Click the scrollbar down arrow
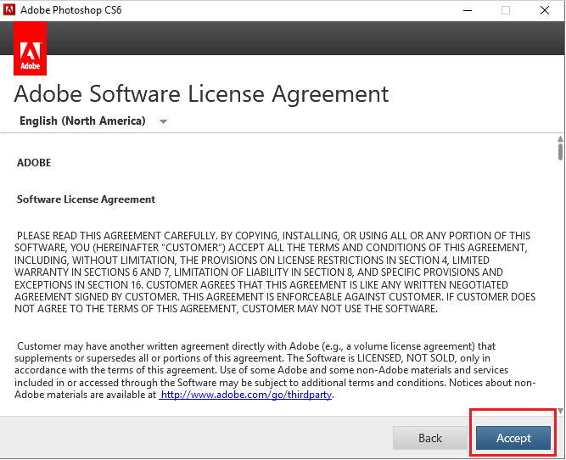This screenshot has height=460, width=566. click(x=560, y=411)
